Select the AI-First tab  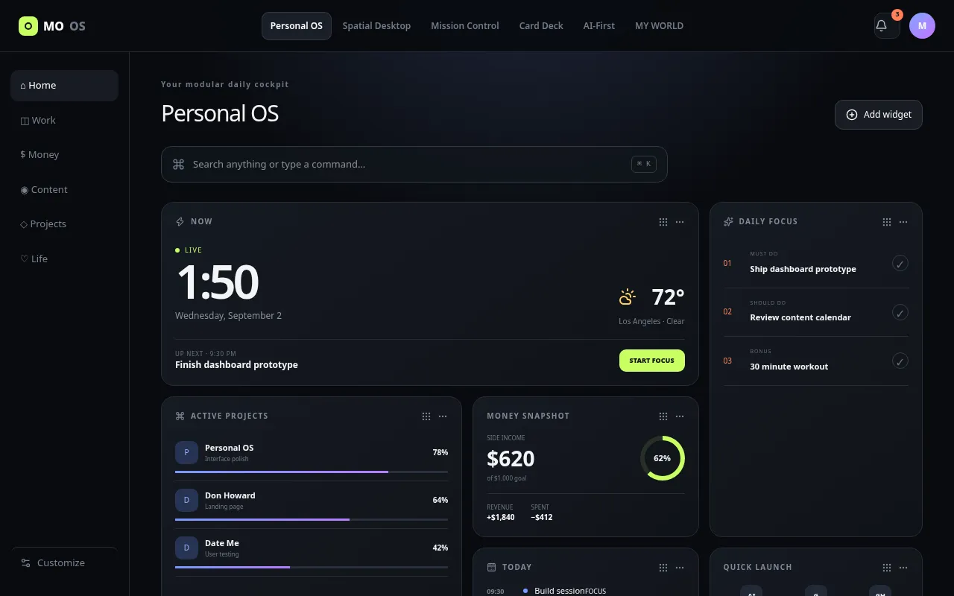pos(599,26)
